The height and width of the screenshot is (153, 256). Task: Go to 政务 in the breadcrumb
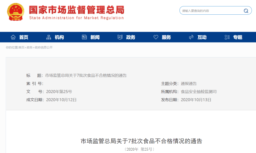[x=29, y=47]
